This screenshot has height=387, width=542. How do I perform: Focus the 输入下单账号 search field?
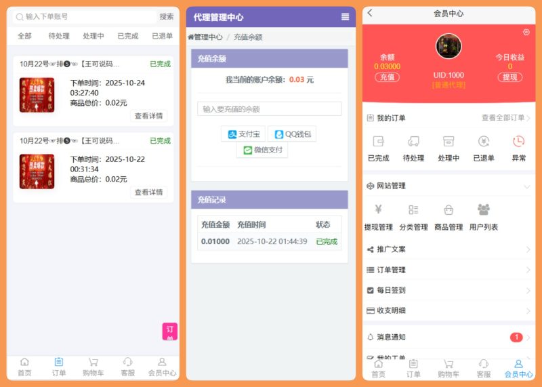85,16
